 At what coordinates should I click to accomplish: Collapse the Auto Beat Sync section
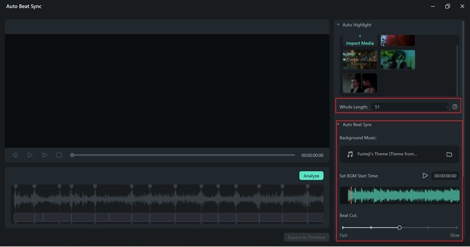pyautogui.click(x=338, y=124)
